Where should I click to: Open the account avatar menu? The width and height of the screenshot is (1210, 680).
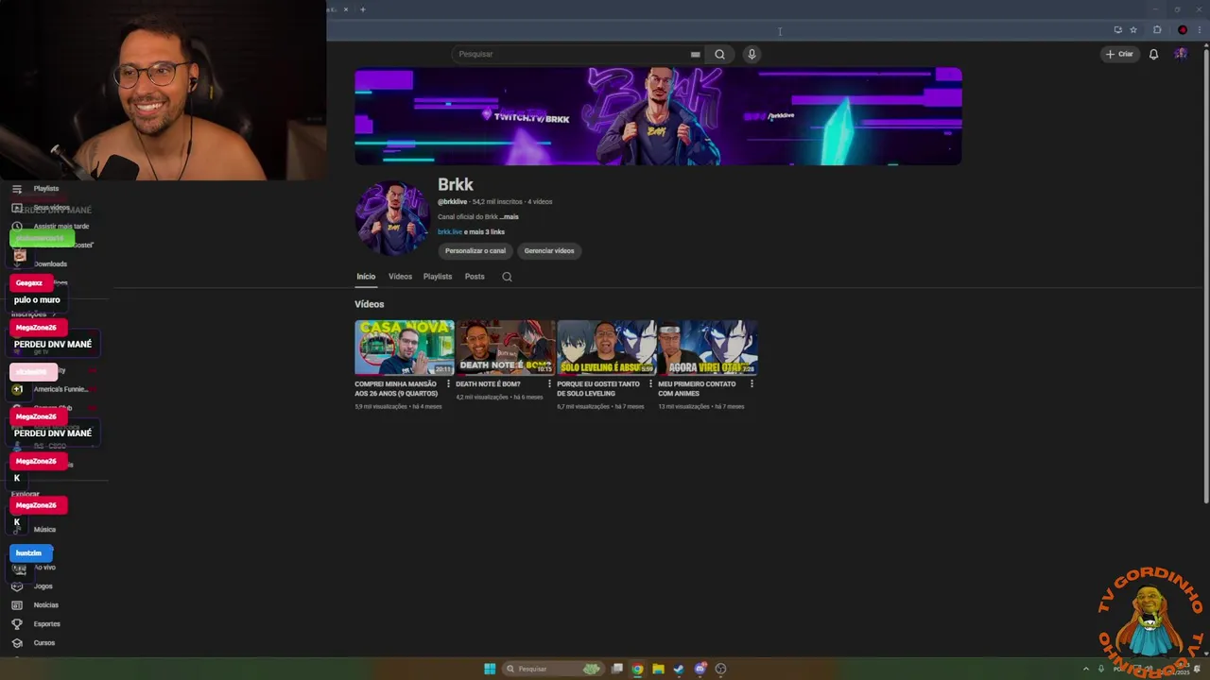coord(1181,54)
